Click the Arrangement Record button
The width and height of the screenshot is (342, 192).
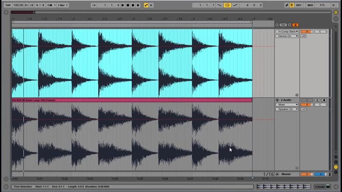133,5
